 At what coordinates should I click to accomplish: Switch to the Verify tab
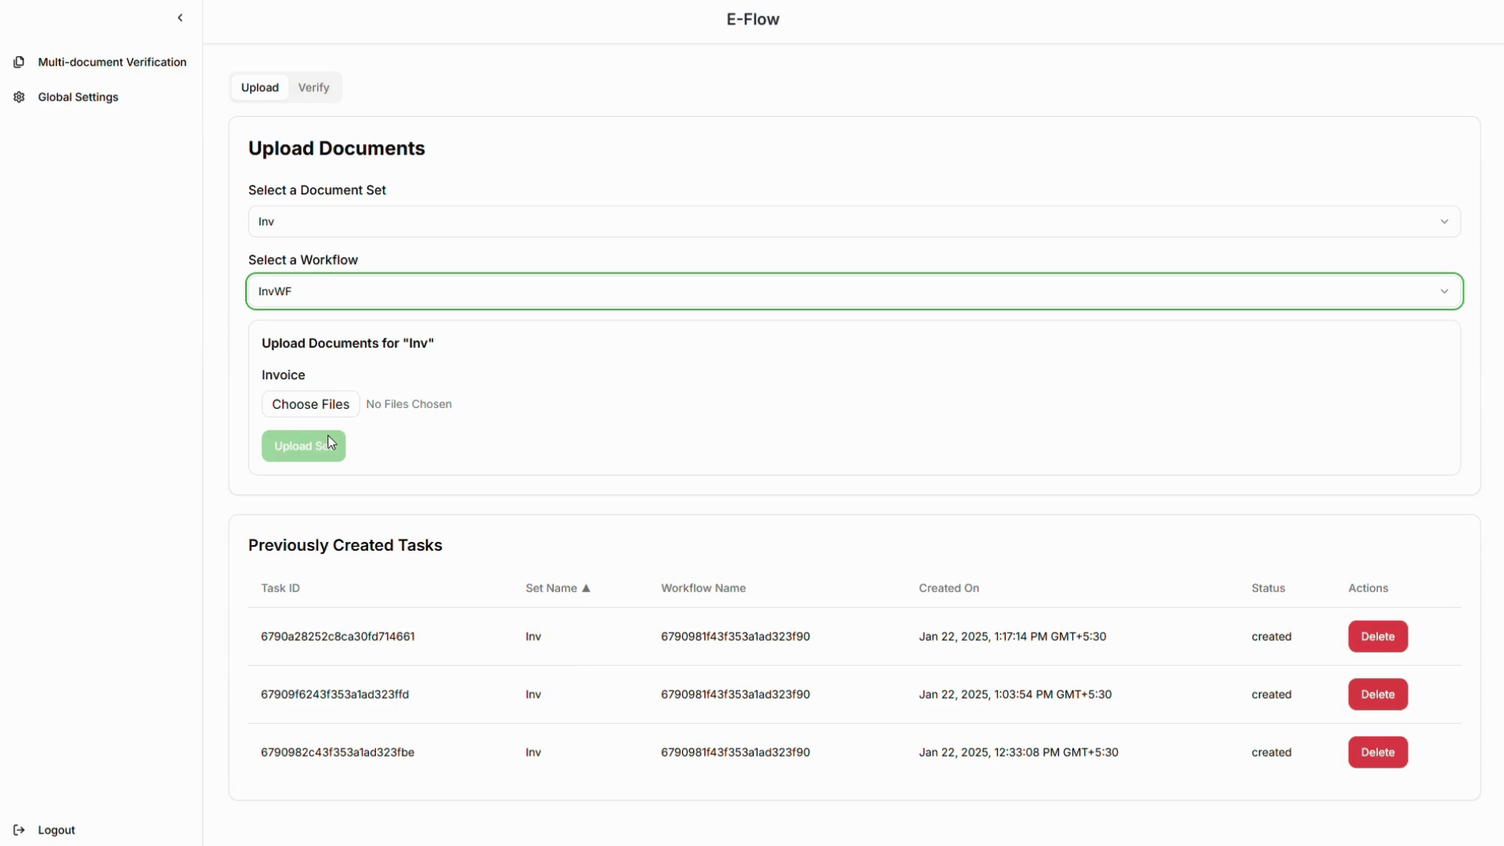coord(313,88)
